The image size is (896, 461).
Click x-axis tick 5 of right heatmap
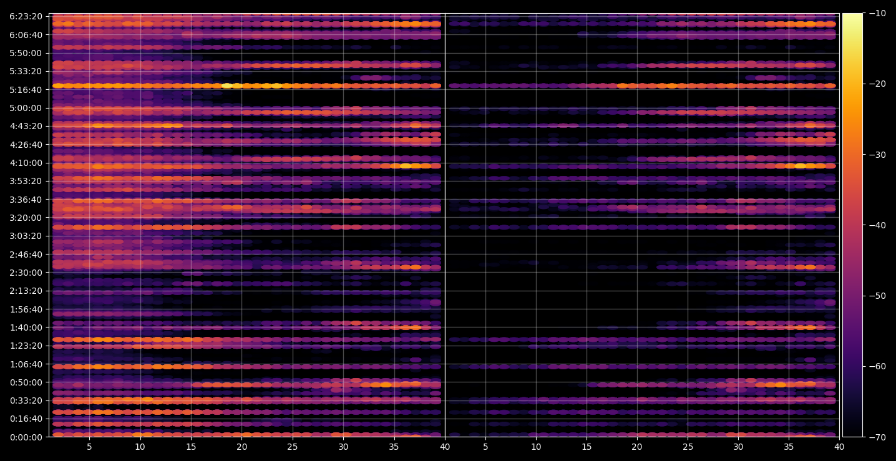485,447
